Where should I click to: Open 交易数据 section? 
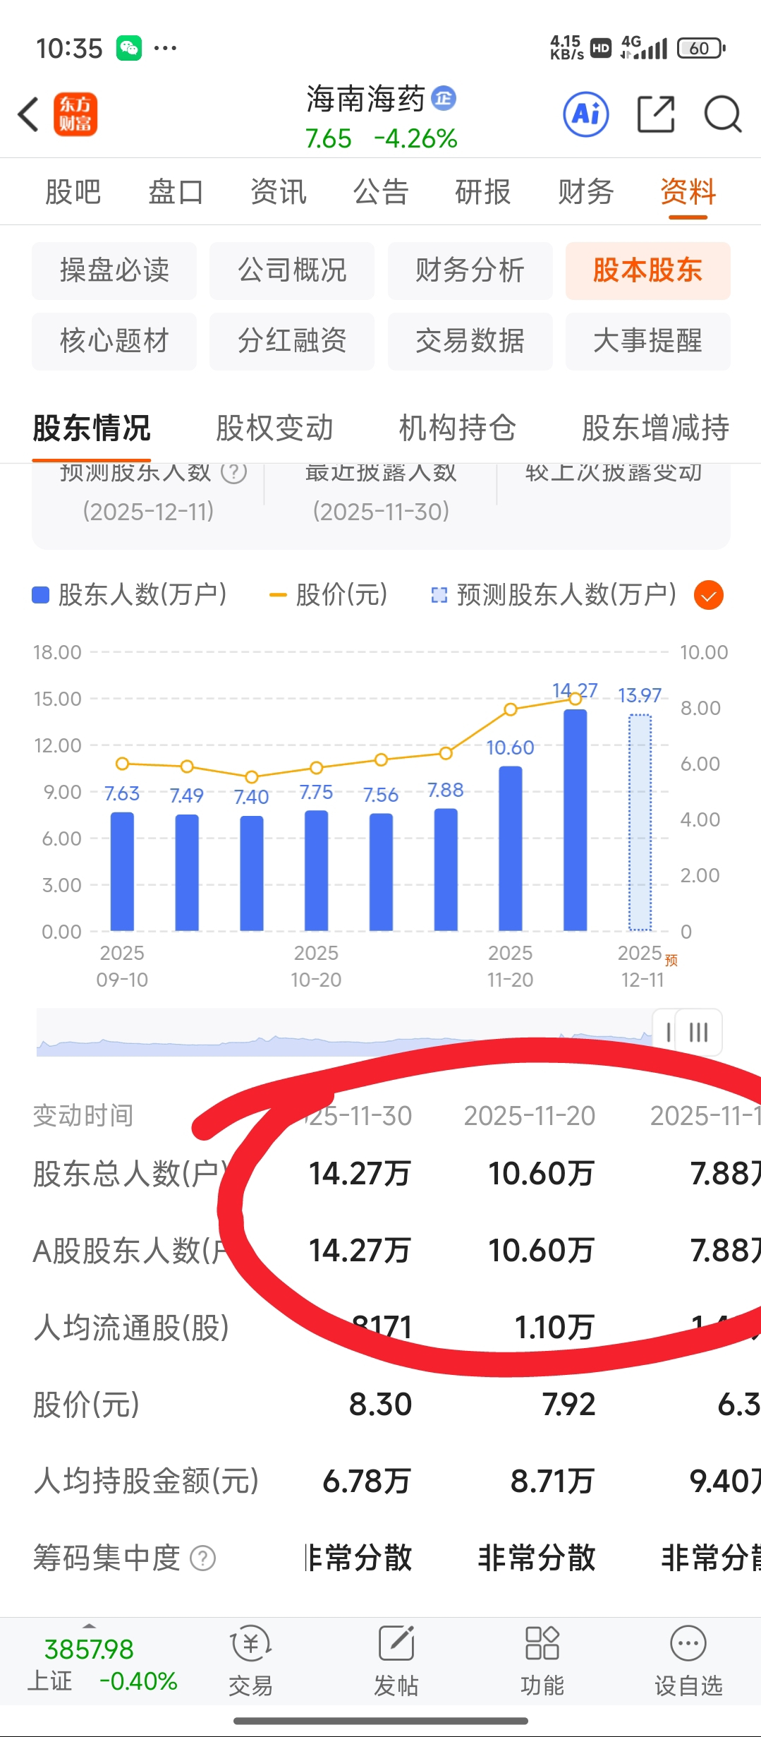click(470, 341)
